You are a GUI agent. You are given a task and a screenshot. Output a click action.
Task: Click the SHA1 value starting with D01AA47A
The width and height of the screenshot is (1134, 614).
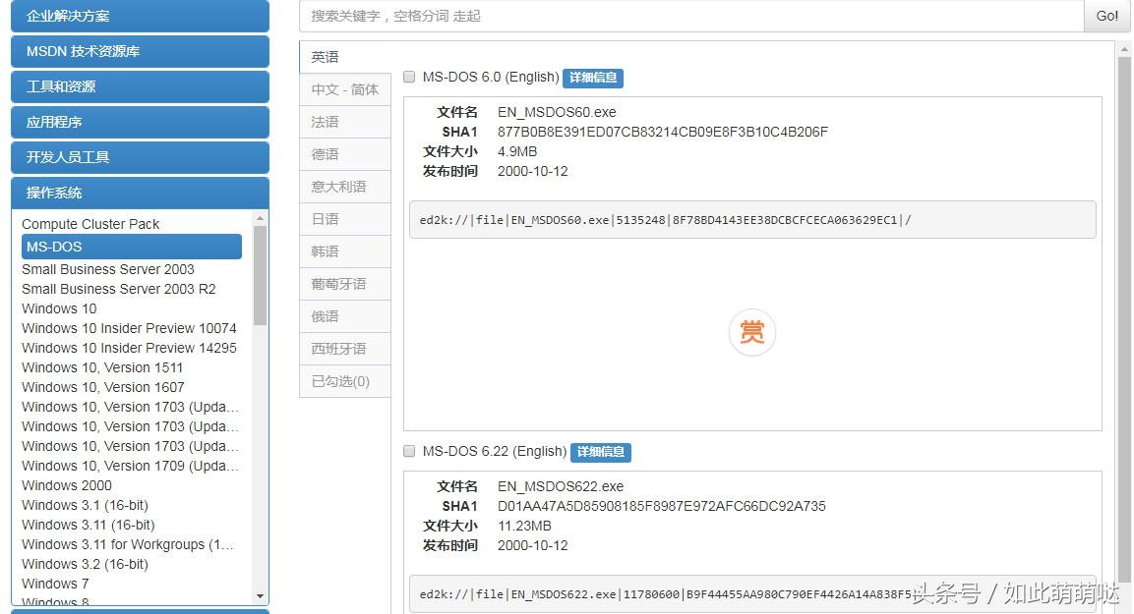tap(661, 506)
